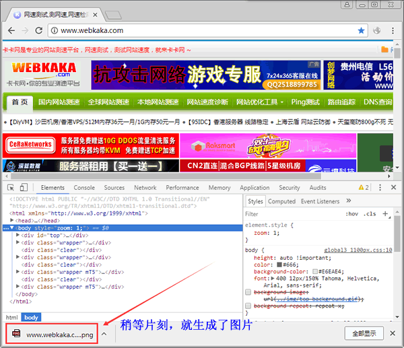Open the Audits tab
The image size is (404, 348).
(318, 188)
